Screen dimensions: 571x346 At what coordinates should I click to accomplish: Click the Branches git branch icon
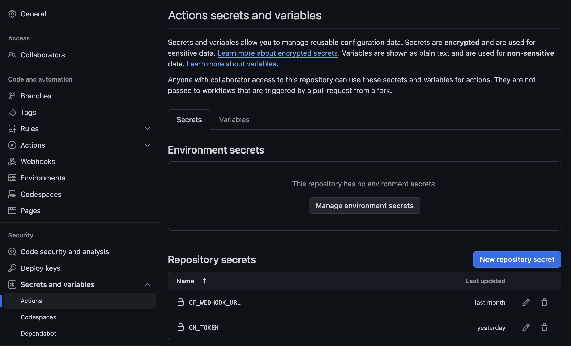coord(12,96)
